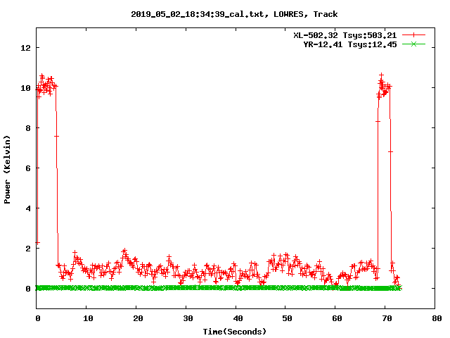Click the green line sample in the legend

tap(413, 44)
